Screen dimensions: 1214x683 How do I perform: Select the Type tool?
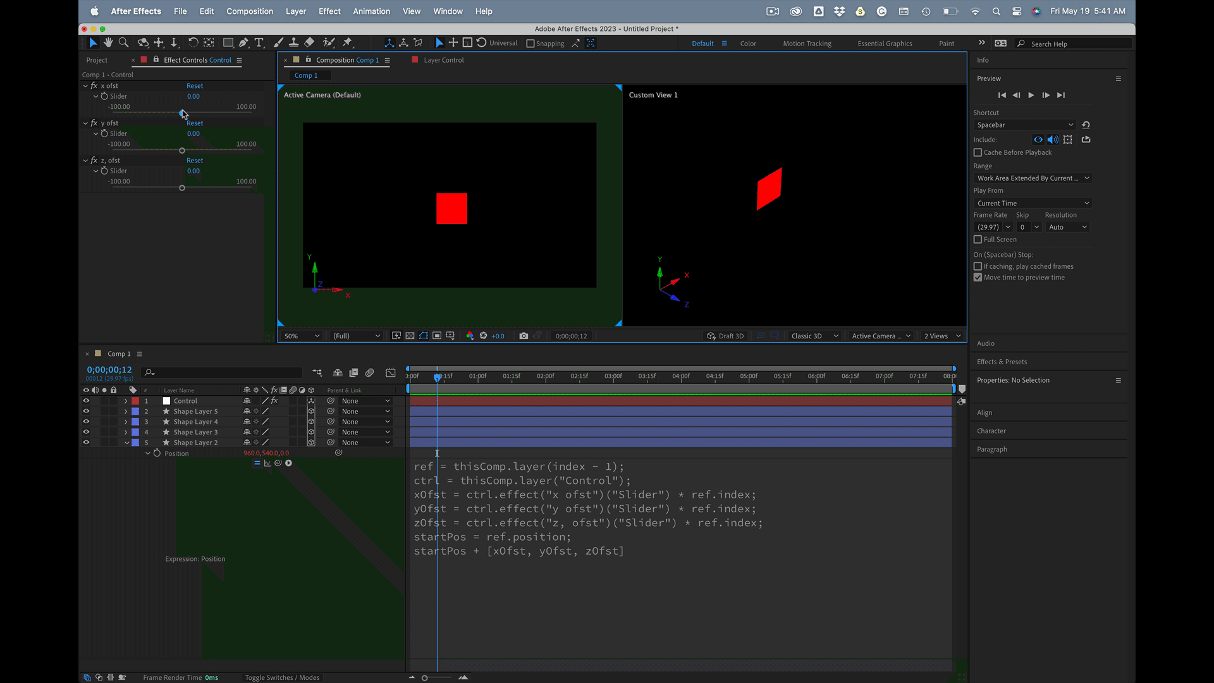pos(259,42)
